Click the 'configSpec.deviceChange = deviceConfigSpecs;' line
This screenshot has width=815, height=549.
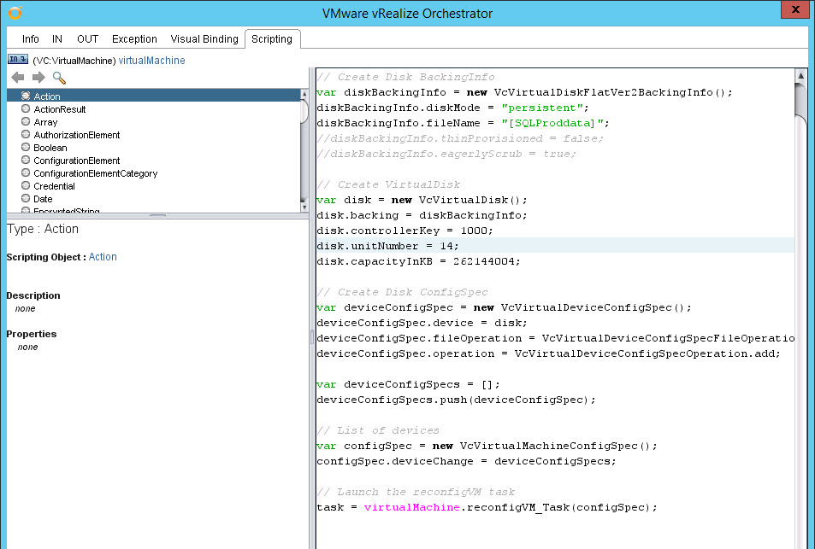(x=467, y=461)
